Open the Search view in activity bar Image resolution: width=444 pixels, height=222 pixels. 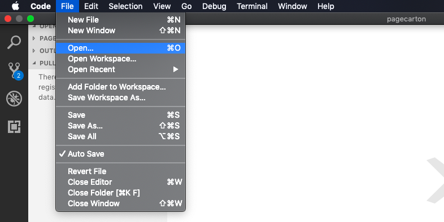point(14,42)
